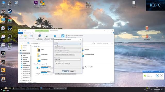Click the Map network drive ribbon icon

pyautogui.click(x=47, y=37)
